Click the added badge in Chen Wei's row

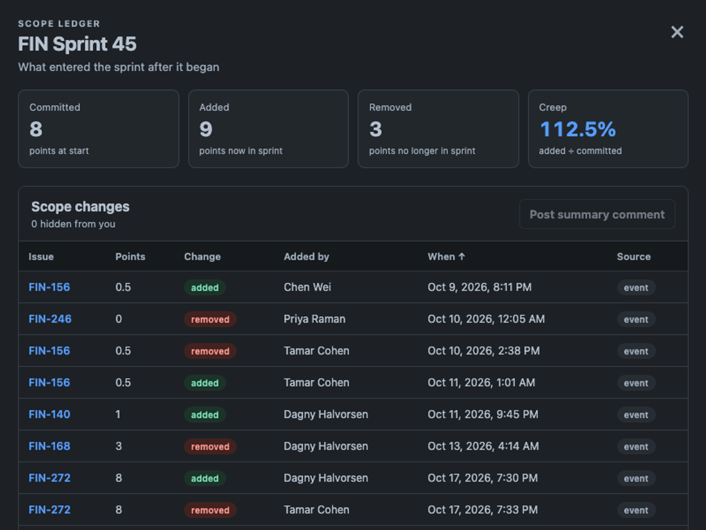(205, 287)
